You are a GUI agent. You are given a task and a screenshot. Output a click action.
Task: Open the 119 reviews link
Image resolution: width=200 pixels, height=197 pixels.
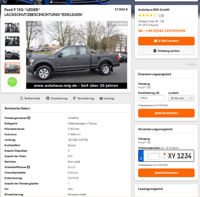pos(161,16)
